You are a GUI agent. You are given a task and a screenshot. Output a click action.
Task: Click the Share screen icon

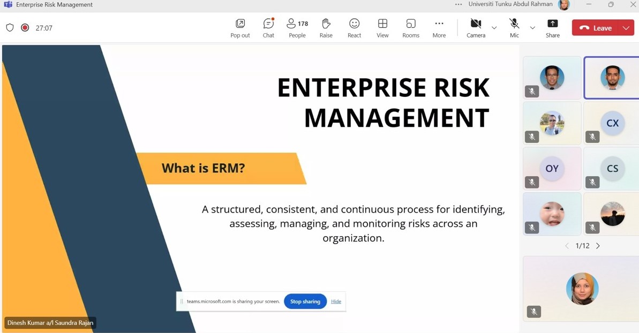coord(552,28)
